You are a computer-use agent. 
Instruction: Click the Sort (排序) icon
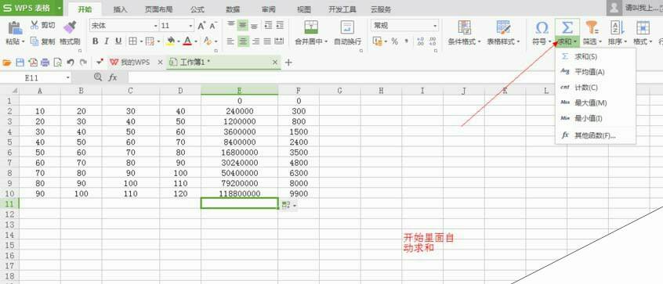[617, 28]
